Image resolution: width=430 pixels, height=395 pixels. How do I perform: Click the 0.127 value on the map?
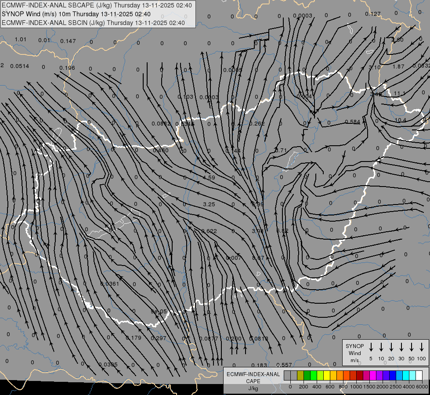(373, 14)
